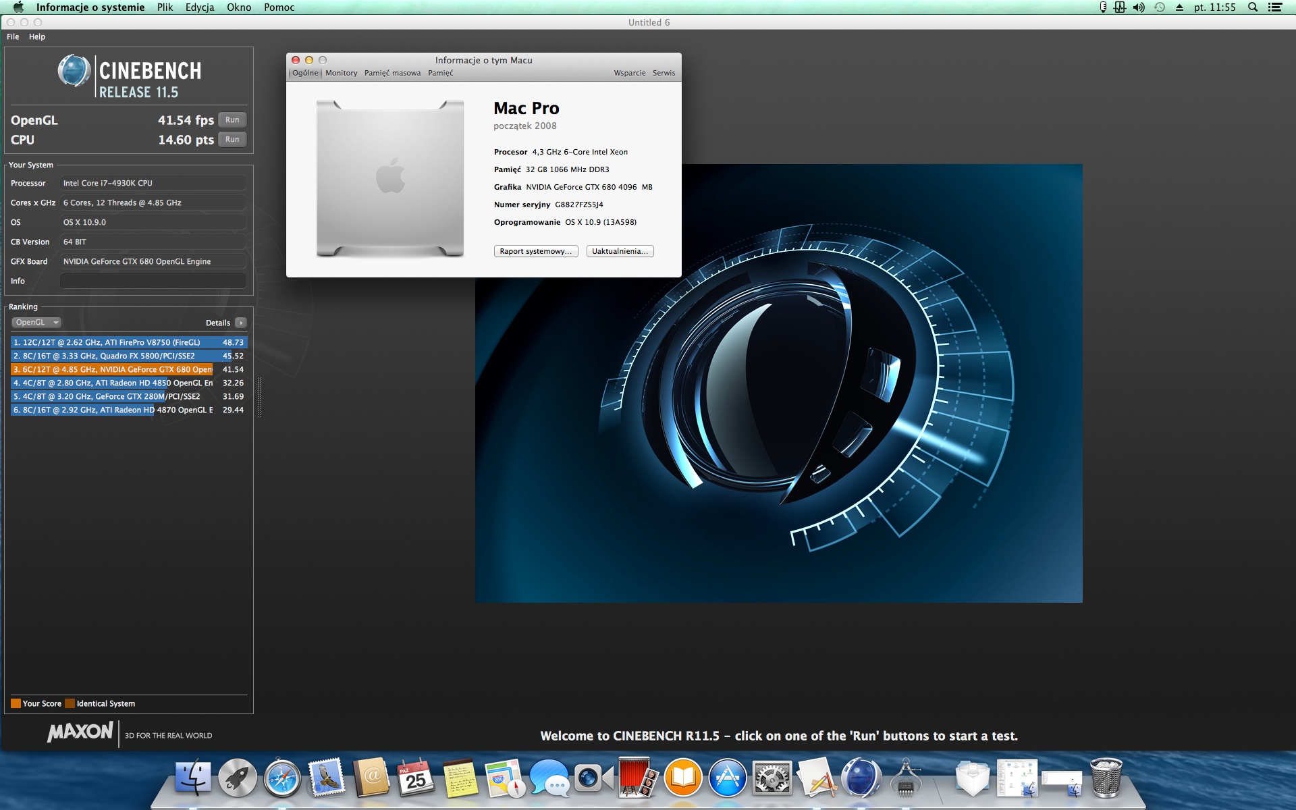Click the Processor value Intel Core i7-4930K CPU
This screenshot has height=810, width=1296.
153,183
